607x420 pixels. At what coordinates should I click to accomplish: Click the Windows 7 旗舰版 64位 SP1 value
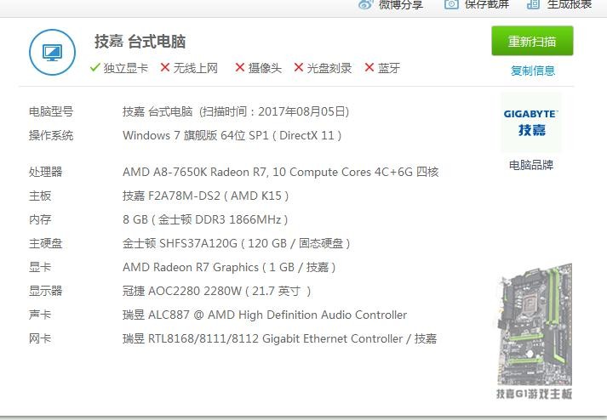point(232,135)
